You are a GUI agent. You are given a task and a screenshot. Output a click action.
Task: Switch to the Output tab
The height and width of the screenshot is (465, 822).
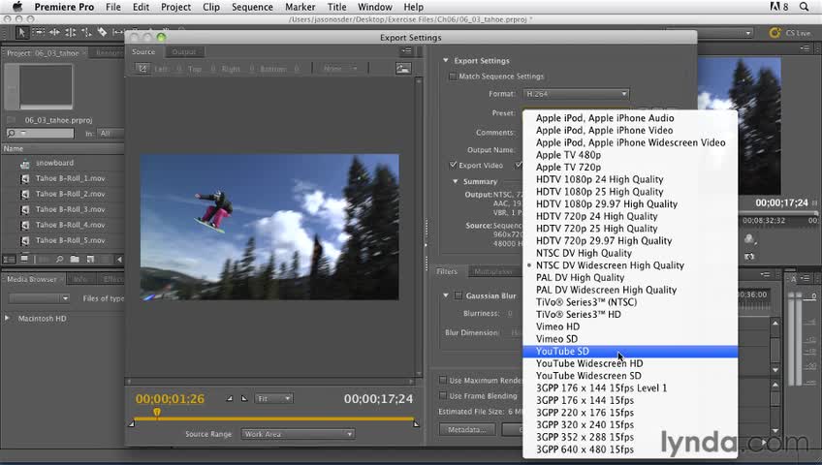(184, 52)
